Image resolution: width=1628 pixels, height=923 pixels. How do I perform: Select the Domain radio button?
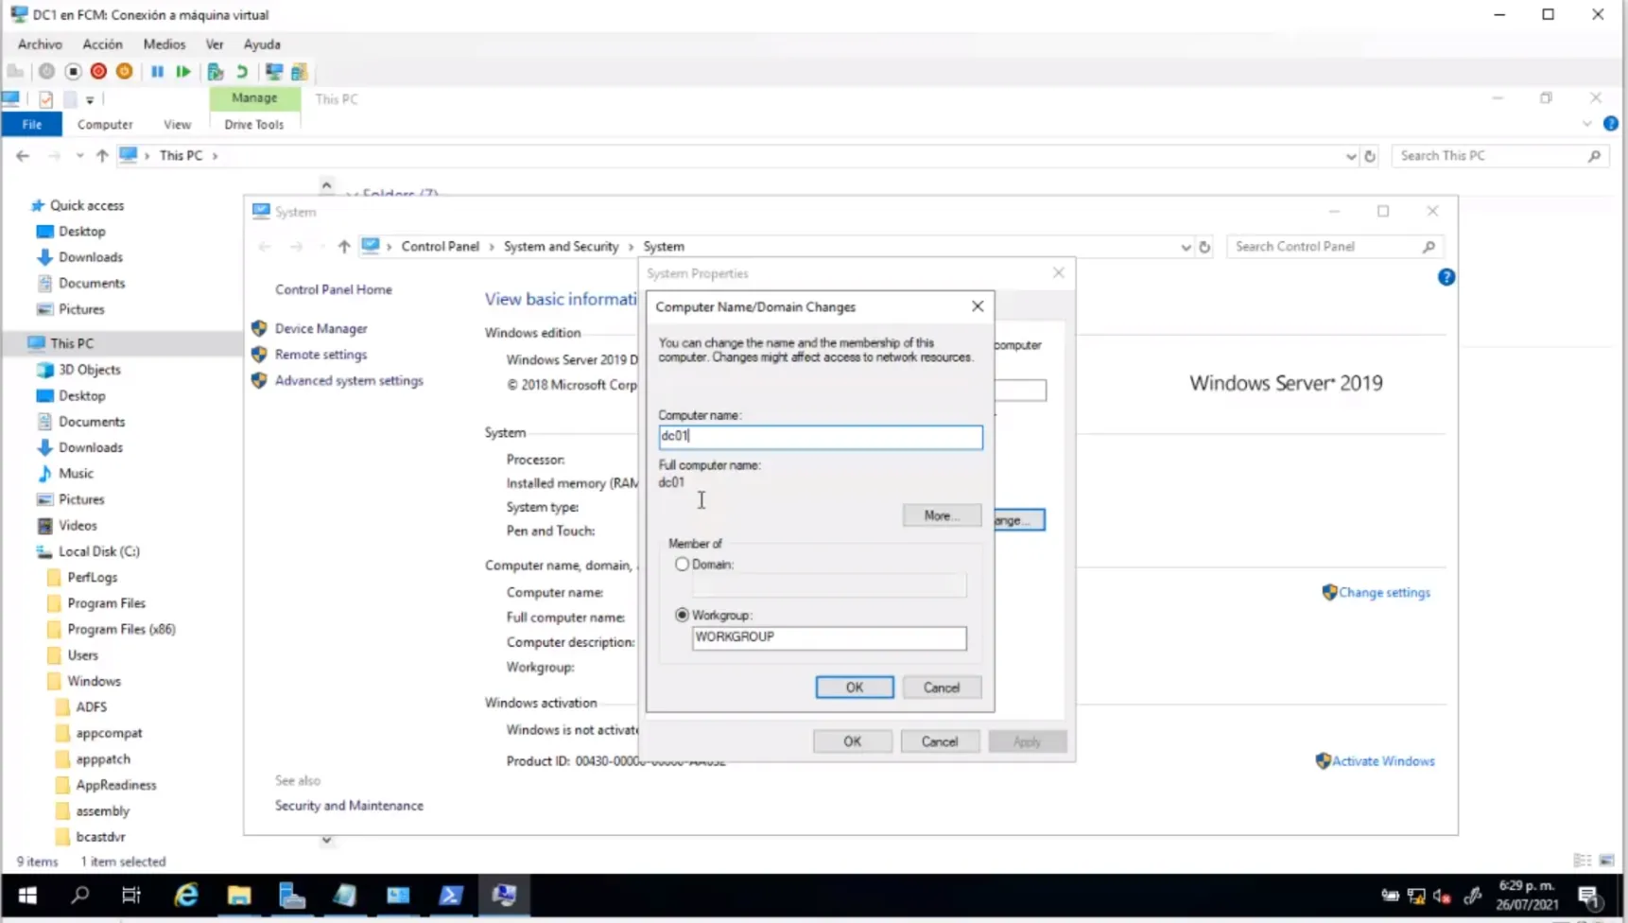(x=682, y=565)
